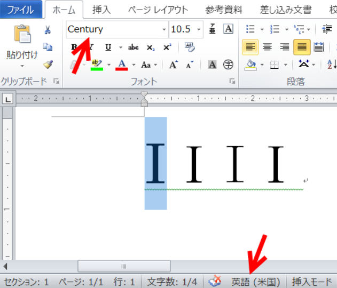Apply strikethrough formatting with abc button
337x288 pixels.
pos(134,47)
